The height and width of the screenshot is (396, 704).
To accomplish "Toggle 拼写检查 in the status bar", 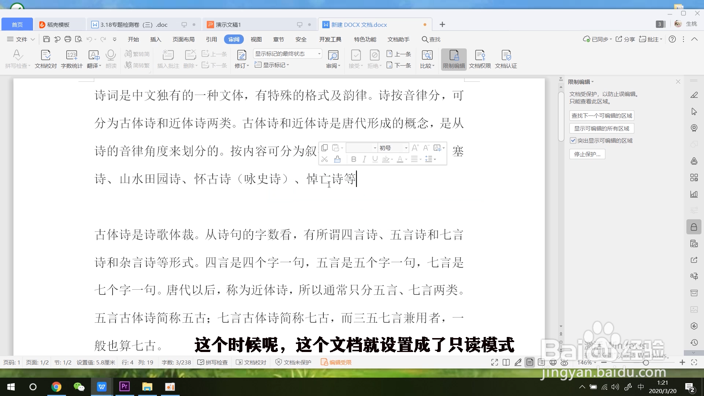I will (x=213, y=362).
